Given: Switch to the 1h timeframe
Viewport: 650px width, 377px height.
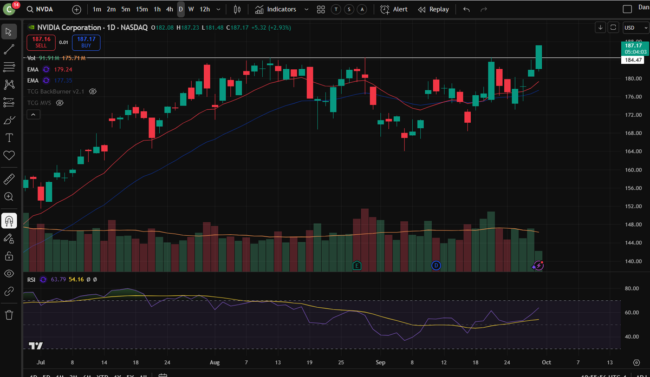Looking at the screenshot, I should click(157, 9).
